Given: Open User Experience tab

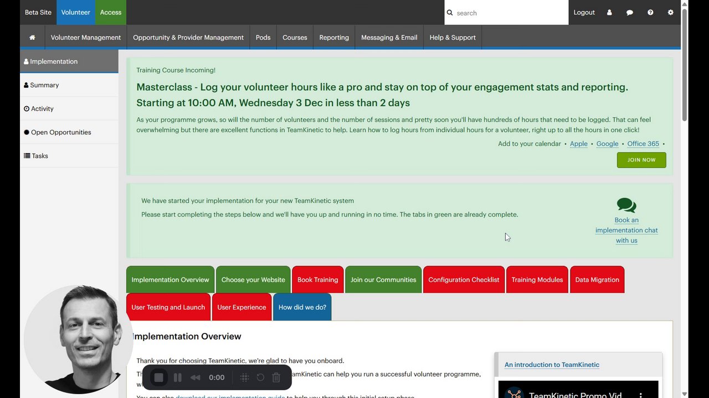Looking at the screenshot, I should (x=242, y=307).
